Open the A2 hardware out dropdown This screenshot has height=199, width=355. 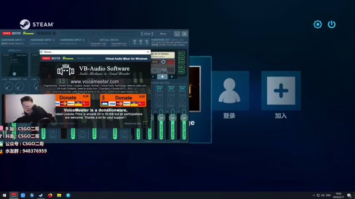141,42
